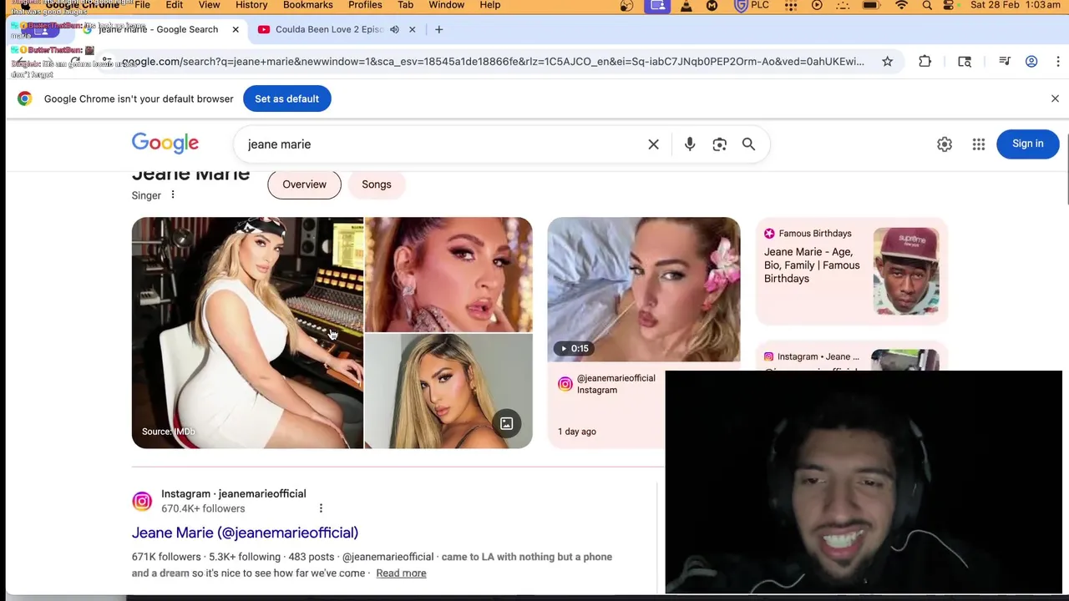Image resolution: width=1069 pixels, height=601 pixels.
Task: Select the Songs chip
Action: (x=377, y=184)
